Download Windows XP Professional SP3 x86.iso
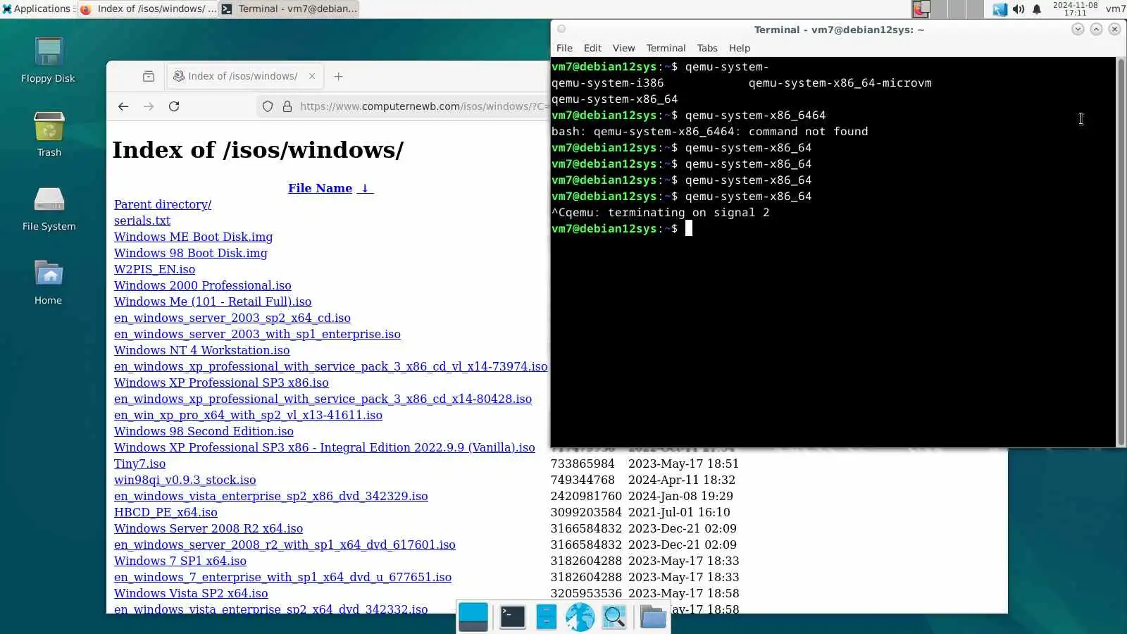The image size is (1127, 634). click(221, 383)
